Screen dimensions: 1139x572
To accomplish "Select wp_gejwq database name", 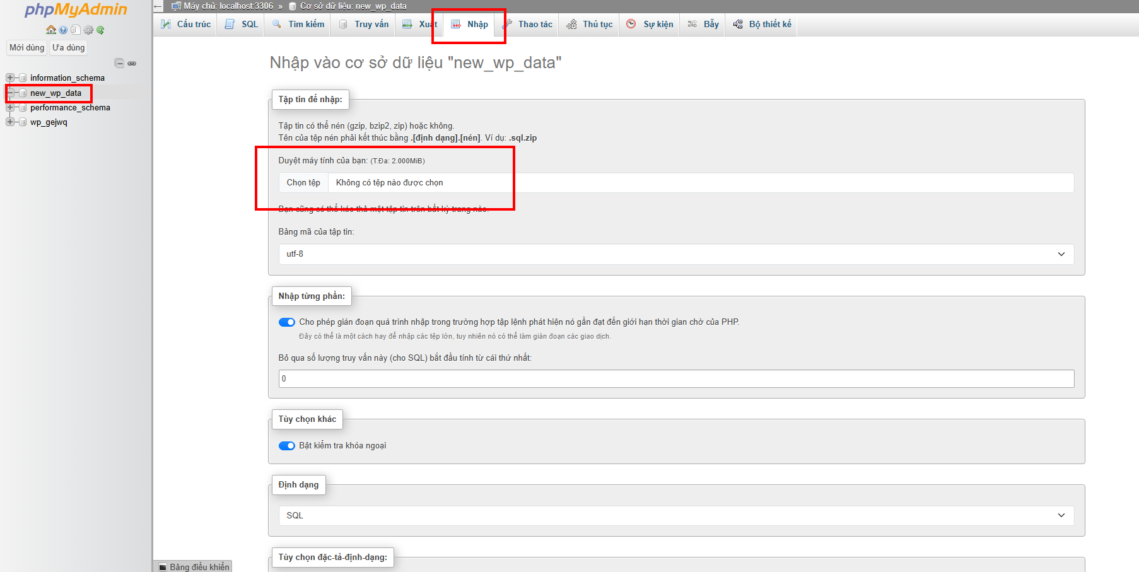I will tap(49, 122).
